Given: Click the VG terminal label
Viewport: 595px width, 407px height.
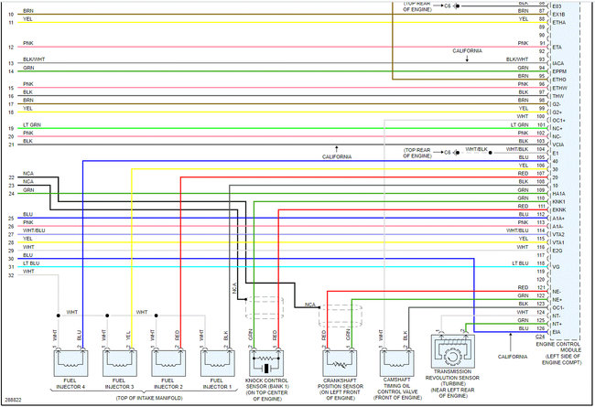Looking at the screenshot, I should 556,267.
